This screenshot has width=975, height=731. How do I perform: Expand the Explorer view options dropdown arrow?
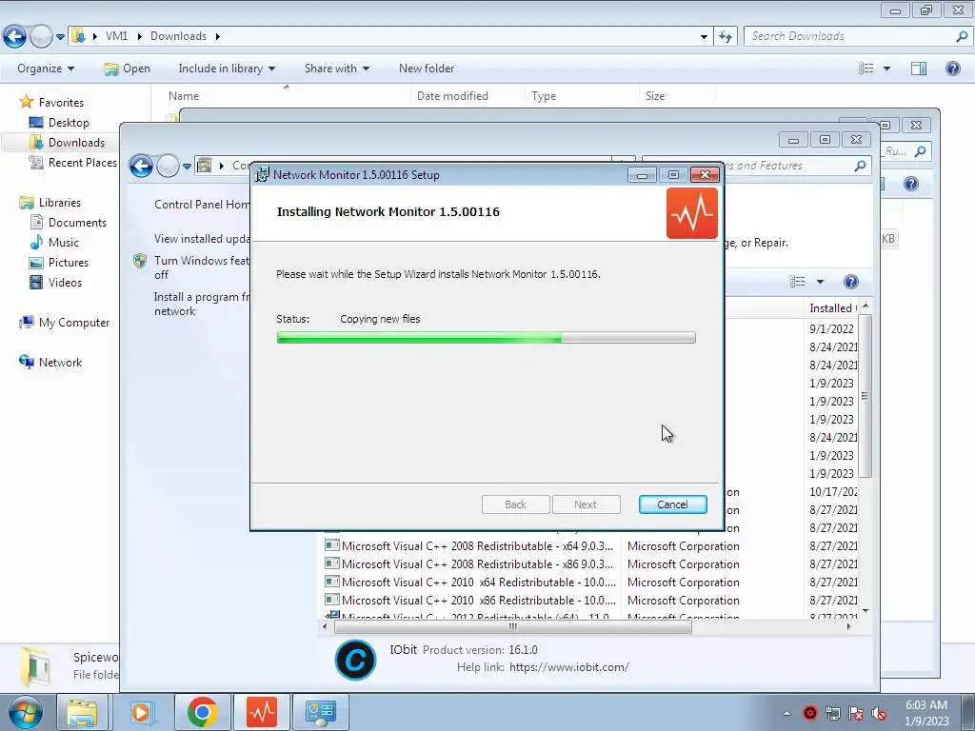point(886,69)
